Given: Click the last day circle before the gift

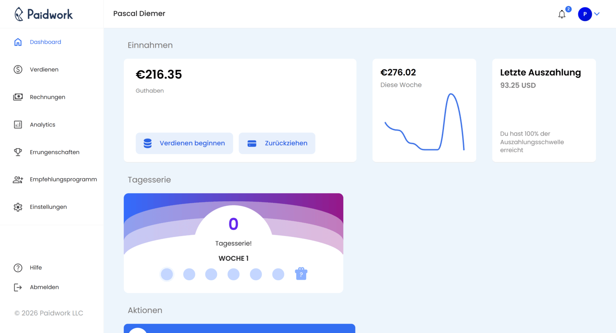Looking at the screenshot, I should click(x=278, y=274).
